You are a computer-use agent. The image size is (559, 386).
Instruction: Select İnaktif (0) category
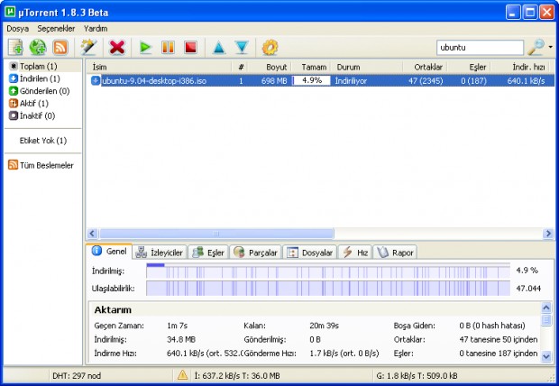point(32,115)
